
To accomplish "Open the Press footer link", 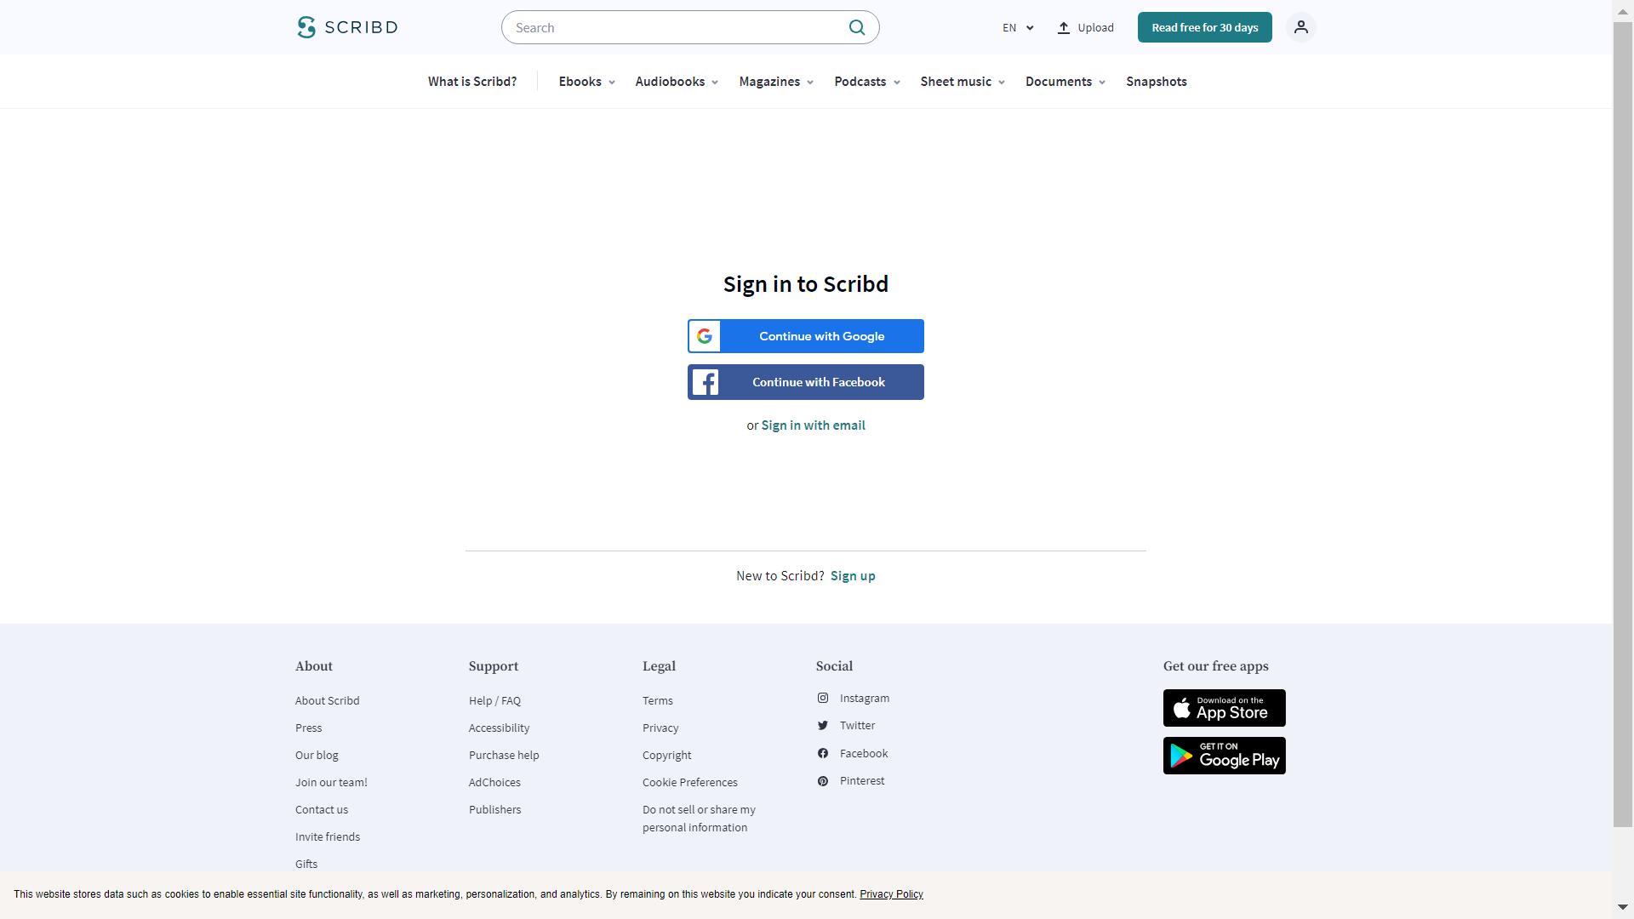I will 309,728.
